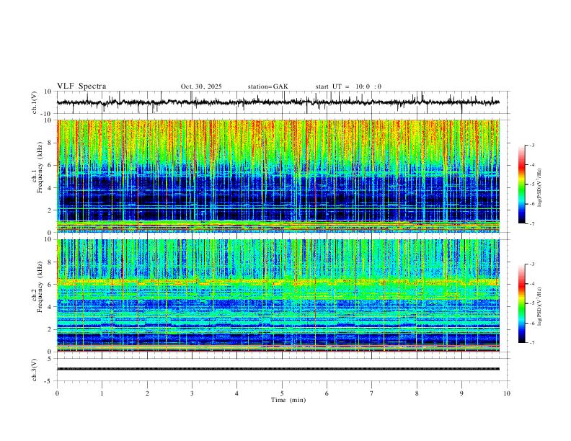Select the "Time (min)" axis label
This screenshot has height=441, width=571.
point(288,400)
